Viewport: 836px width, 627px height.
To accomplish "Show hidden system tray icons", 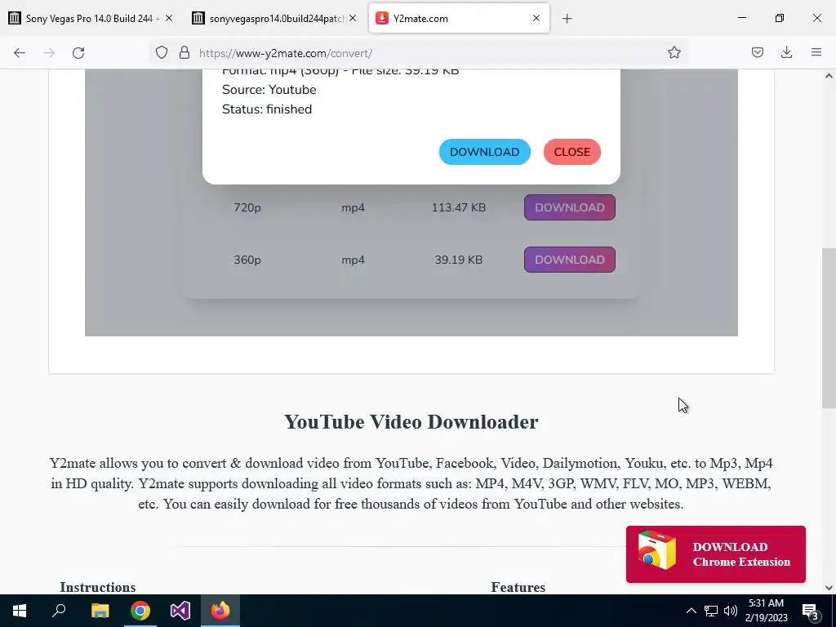I will [691, 611].
